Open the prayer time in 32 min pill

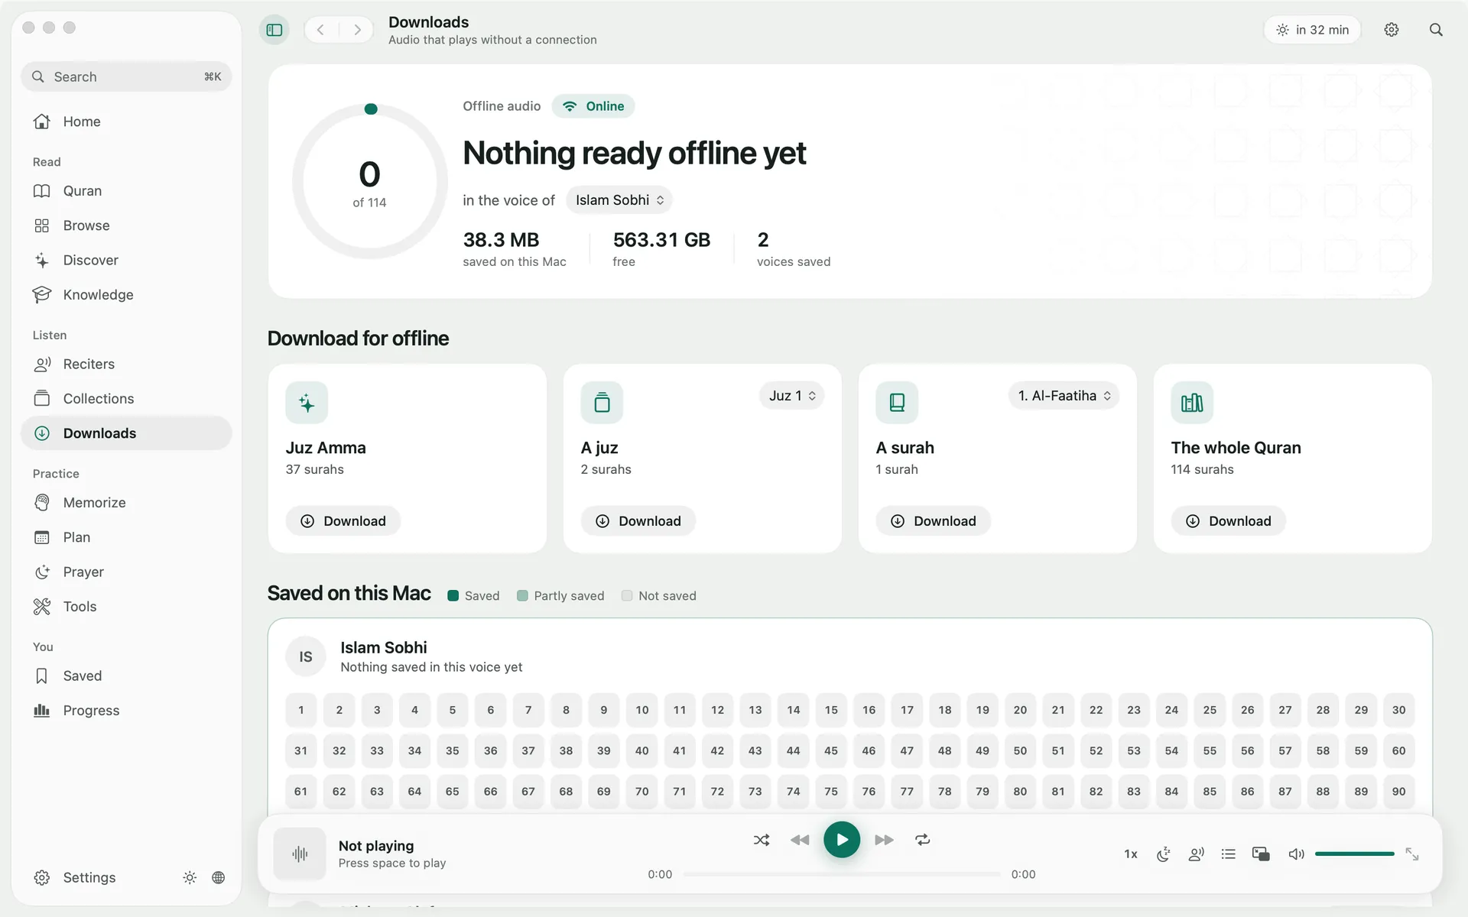click(x=1312, y=30)
